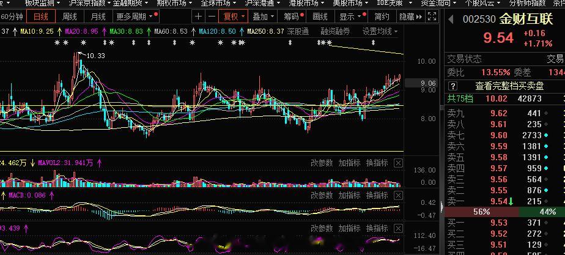Open the 叠加 overlay dropdown

[x=264, y=17]
